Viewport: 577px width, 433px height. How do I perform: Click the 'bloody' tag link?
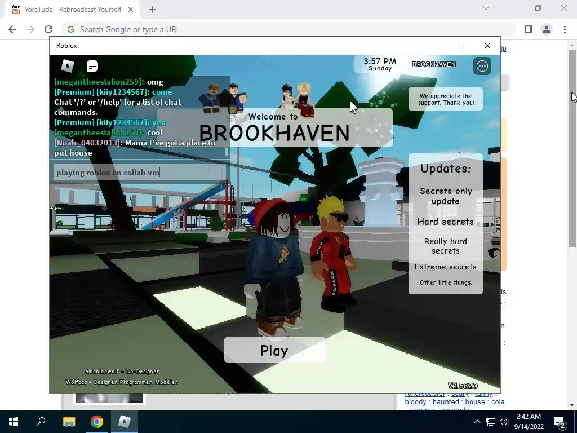415,401
